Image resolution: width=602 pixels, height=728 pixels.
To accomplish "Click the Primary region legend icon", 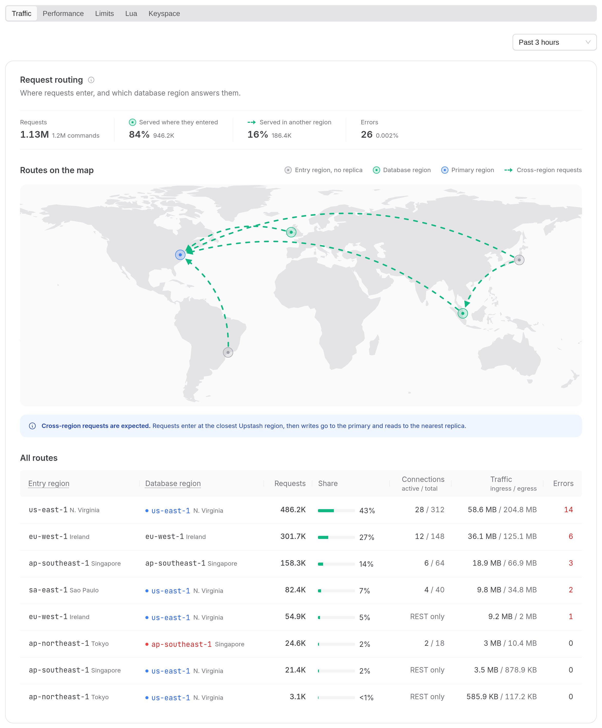I will coord(444,170).
